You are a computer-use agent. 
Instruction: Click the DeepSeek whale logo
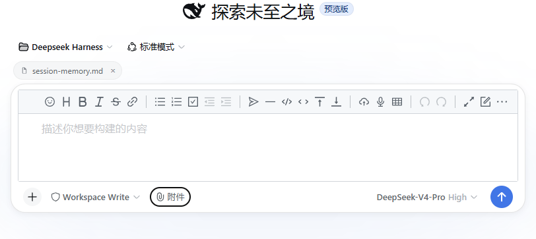(x=194, y=11)
